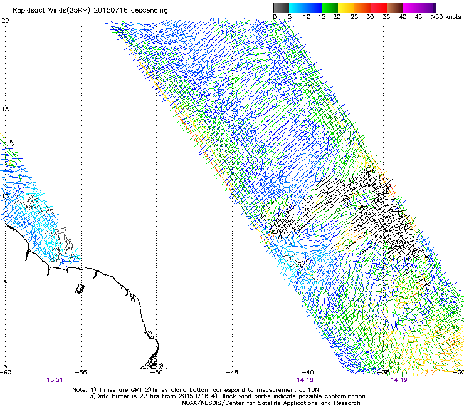The image size is (464, 407).
Task: Click the latitude label '20' on the left axis
Action: point(5,21)
